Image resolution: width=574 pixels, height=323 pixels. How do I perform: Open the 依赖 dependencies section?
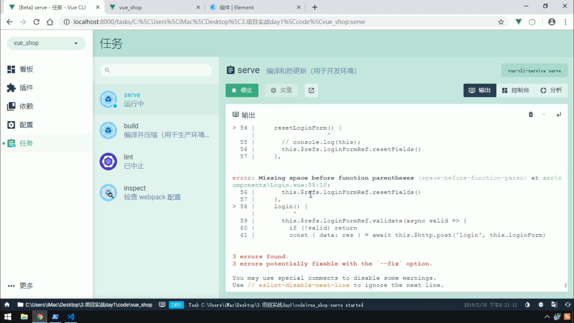[46, 106]
